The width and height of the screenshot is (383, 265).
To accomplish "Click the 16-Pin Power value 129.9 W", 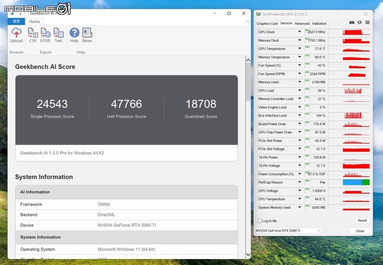I will tap(319, 157).
